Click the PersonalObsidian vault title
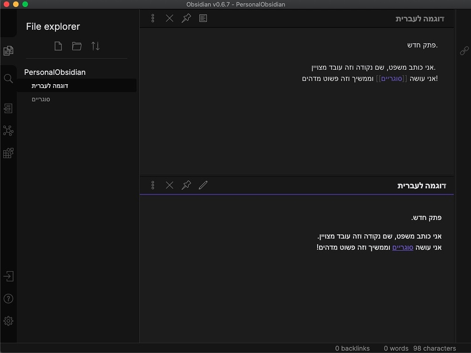Image resolution: width=471 pixels, height=353 pixels. 55,72
